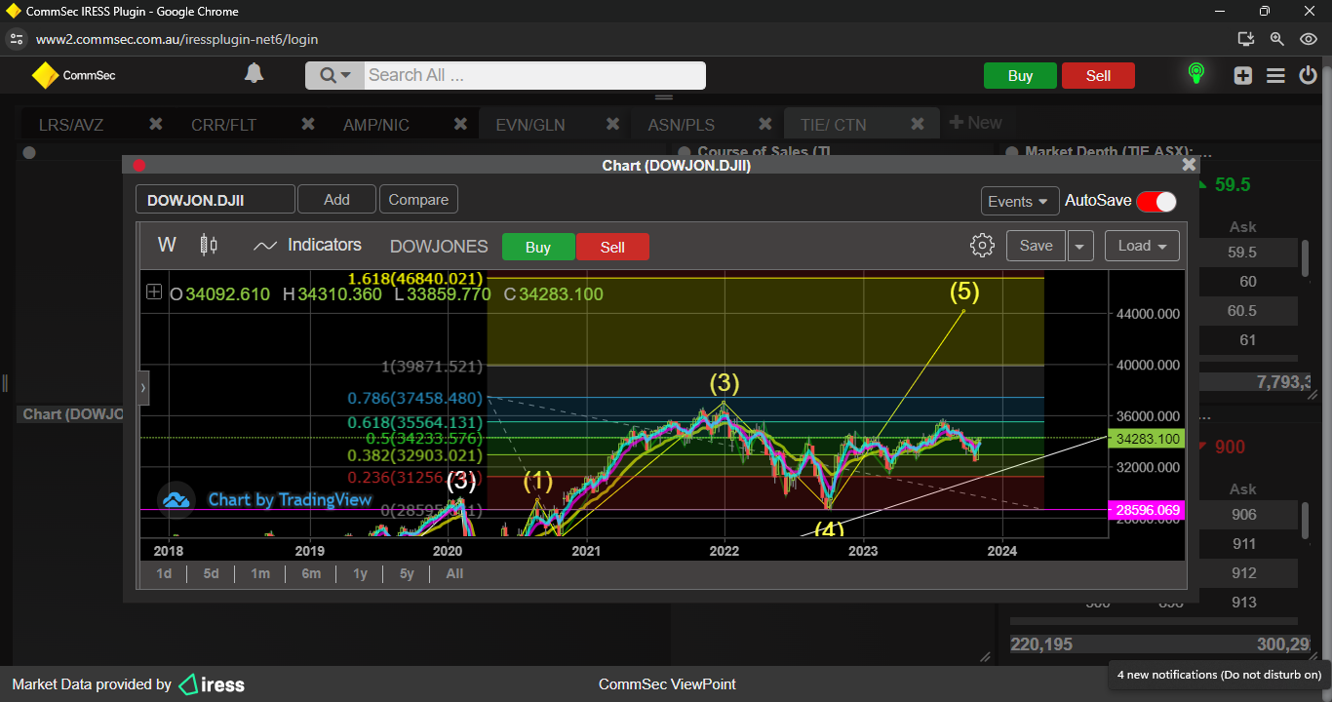The height and width of the screenshot is (702, 1332).
Task: Close the AMP/NIC tab
Action: [460, 124]
